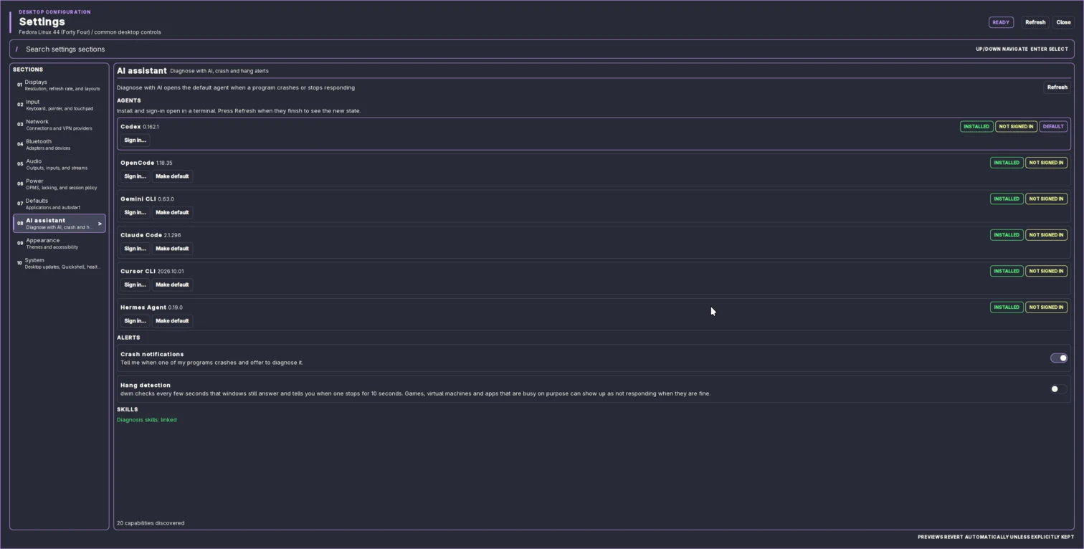Image resolution: width=1084 pixels, height=549 pixels.
Task: Toggle Crash notifications switch
Action: pos(1058,358)
